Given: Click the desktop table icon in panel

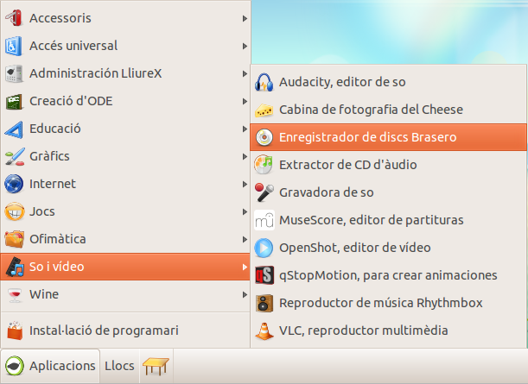Looking at the screenshot, I should 157,367.
